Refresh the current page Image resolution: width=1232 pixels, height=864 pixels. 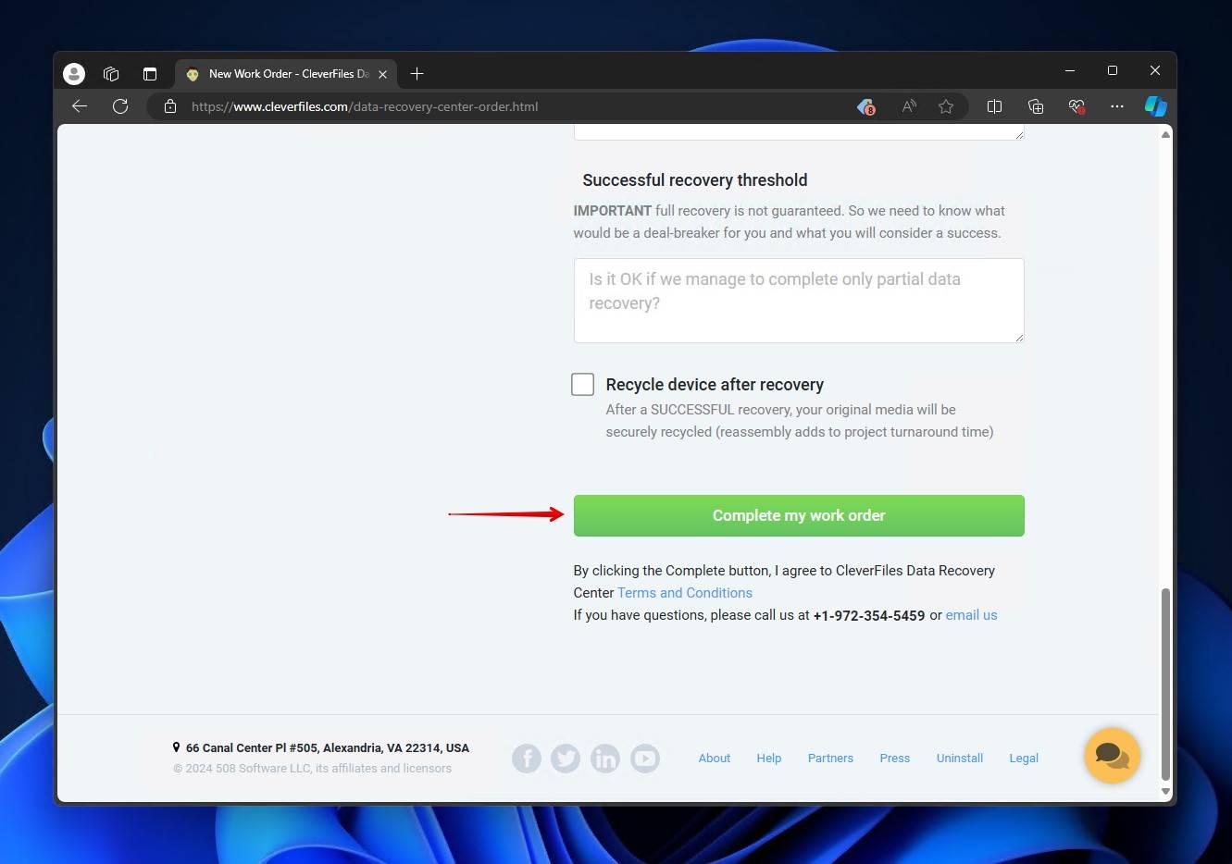tap(120, 106)
